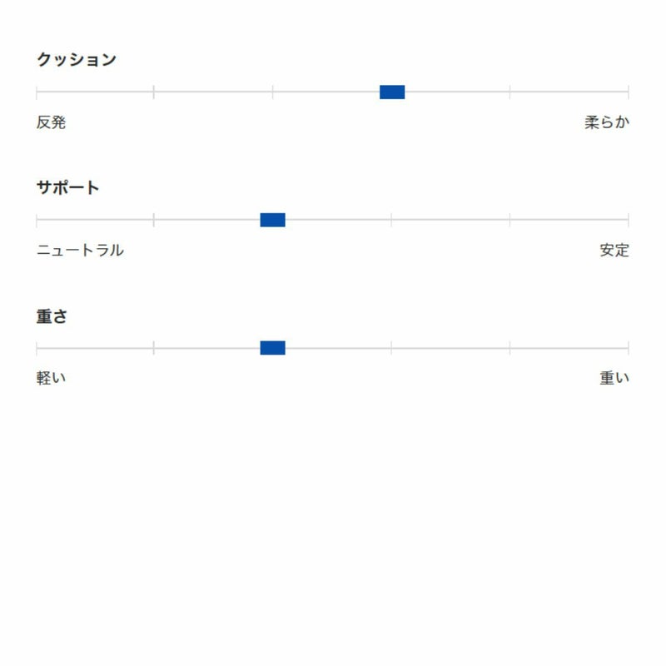The height and width of the screenshot is (666, 666).
Task: Select the クッション heading text
Action: coord(77,60)
